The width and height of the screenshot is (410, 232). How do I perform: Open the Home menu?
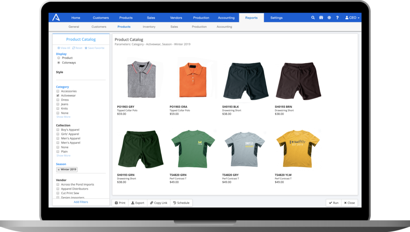[x=76, y=18]
